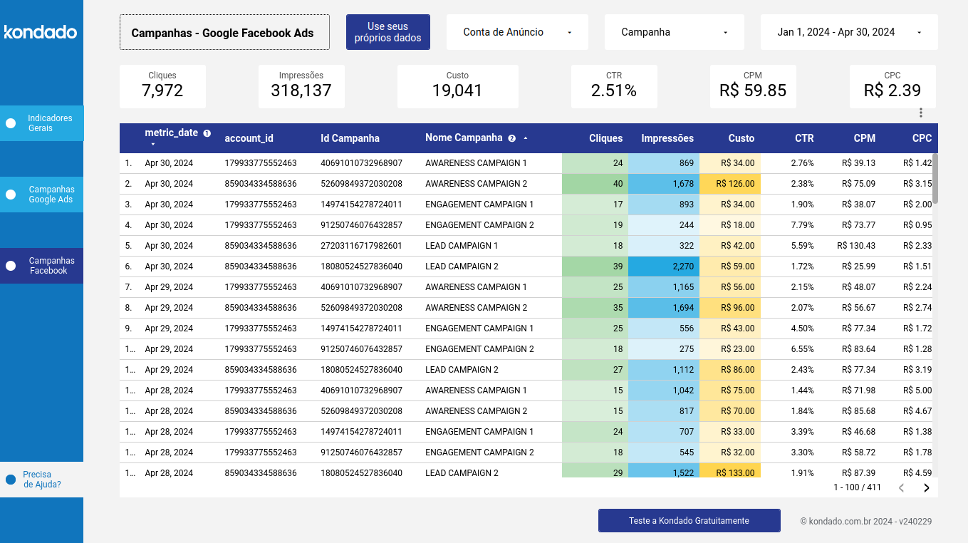
Task: Select the radio circle for Campanhas Facebook
Action: 10,265
